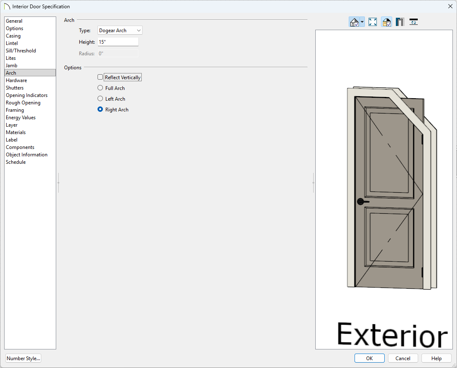
Task: Toggle the color house preview icon
Action: coord(386,22)
